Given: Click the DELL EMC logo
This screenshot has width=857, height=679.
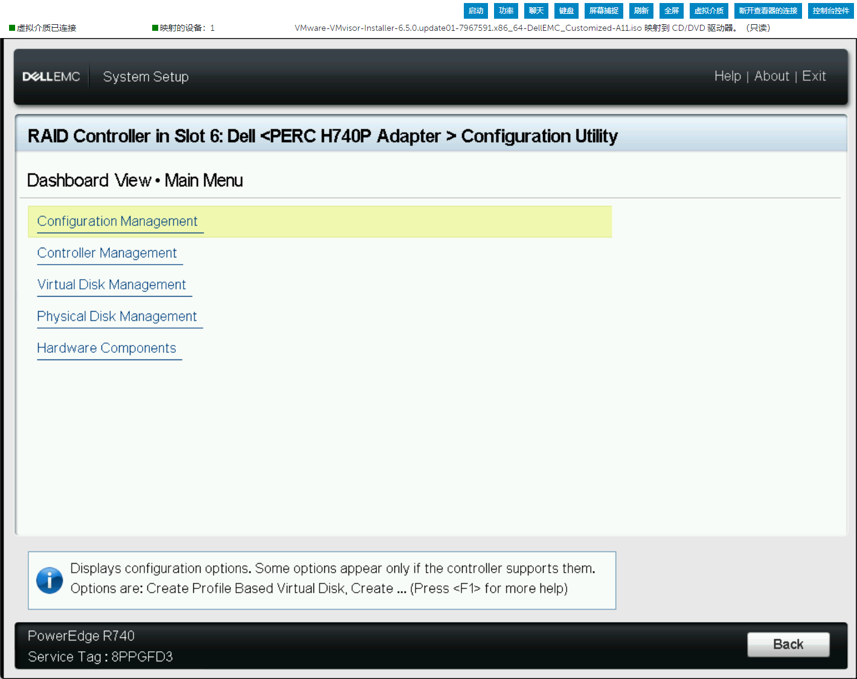Looking at the screenshot, I should (51, 77).
